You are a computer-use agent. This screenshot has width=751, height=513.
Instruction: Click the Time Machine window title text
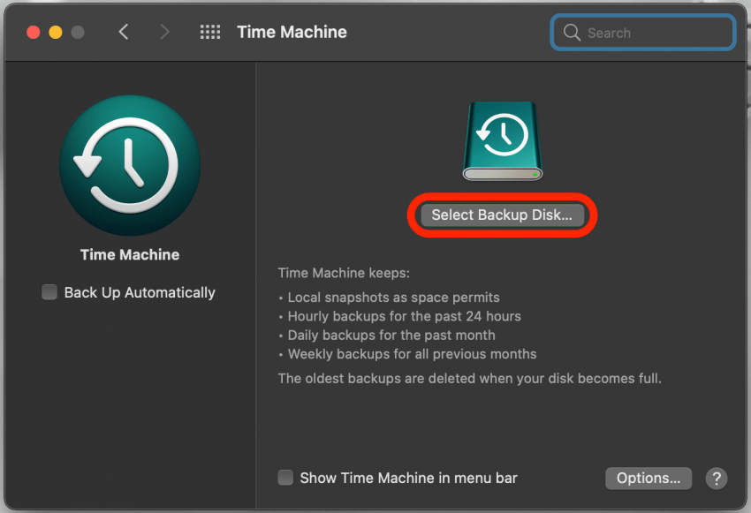pyautogui.click(x=292, y=33)
